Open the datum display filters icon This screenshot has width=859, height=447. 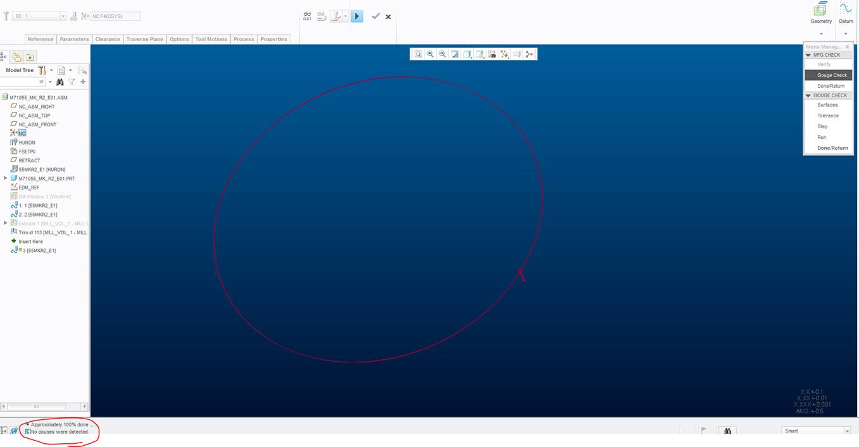pyautogui.click(x=505, y=54)
